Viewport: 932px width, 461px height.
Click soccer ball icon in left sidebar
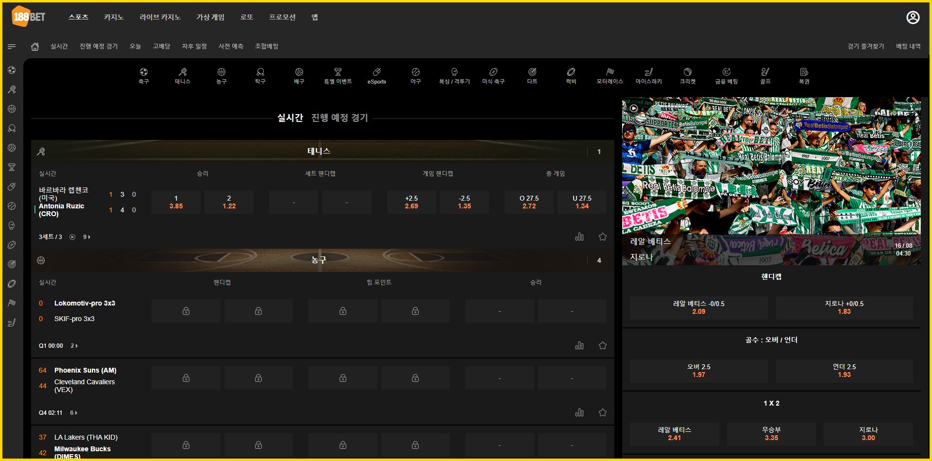coord(12,70)
